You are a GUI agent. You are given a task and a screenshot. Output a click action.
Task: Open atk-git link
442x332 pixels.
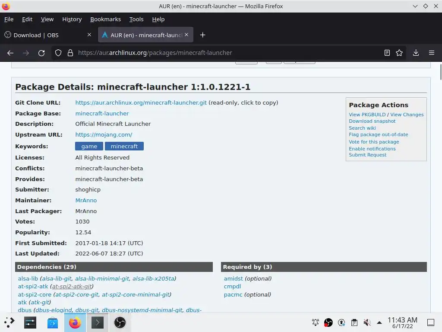tap(40, 302)
